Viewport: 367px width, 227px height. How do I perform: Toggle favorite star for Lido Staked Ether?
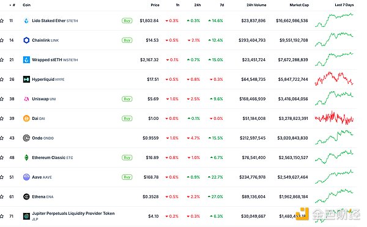pos(2,21)
